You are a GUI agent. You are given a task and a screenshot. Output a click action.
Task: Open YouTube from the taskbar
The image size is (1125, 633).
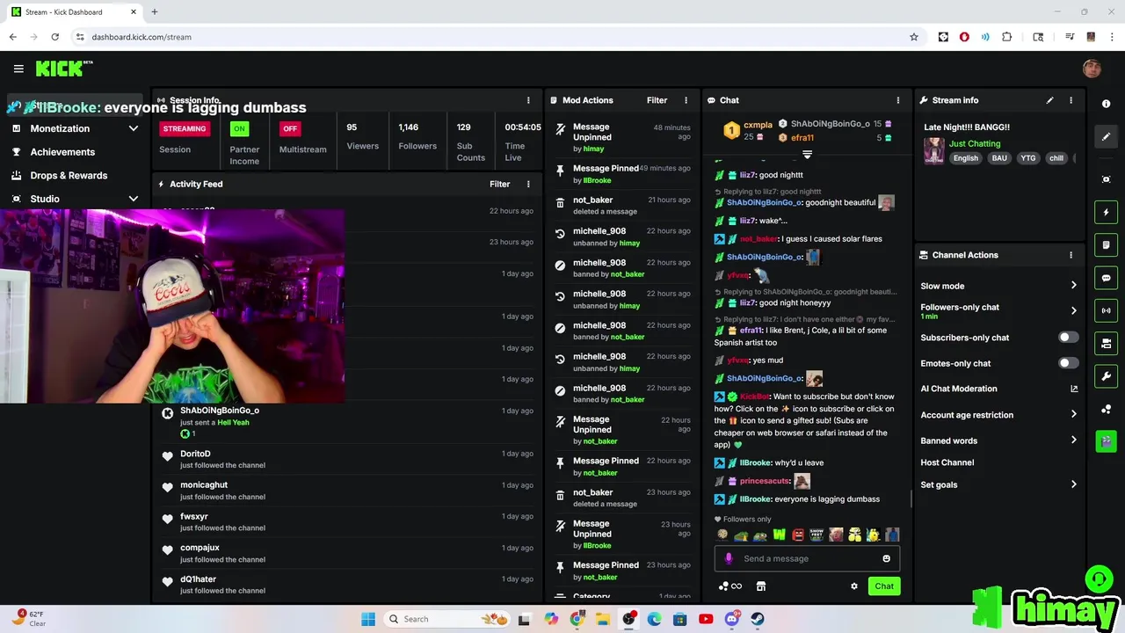[706, 619]
